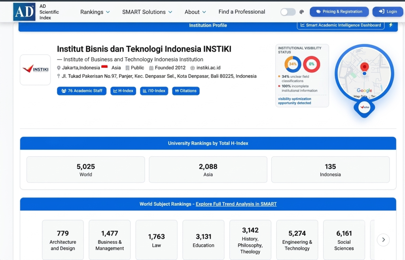Open Explore Full Trend Analysis in SMART

tap(236, 204)
